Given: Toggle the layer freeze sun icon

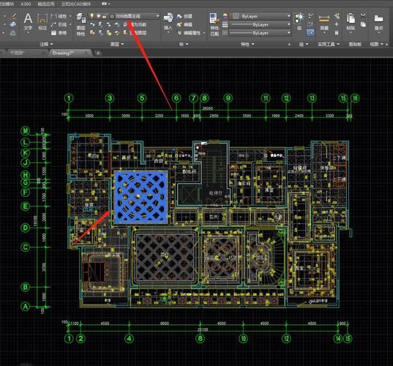Looking at the screenshot, I should pyautogui.click(x=99, y=16).
